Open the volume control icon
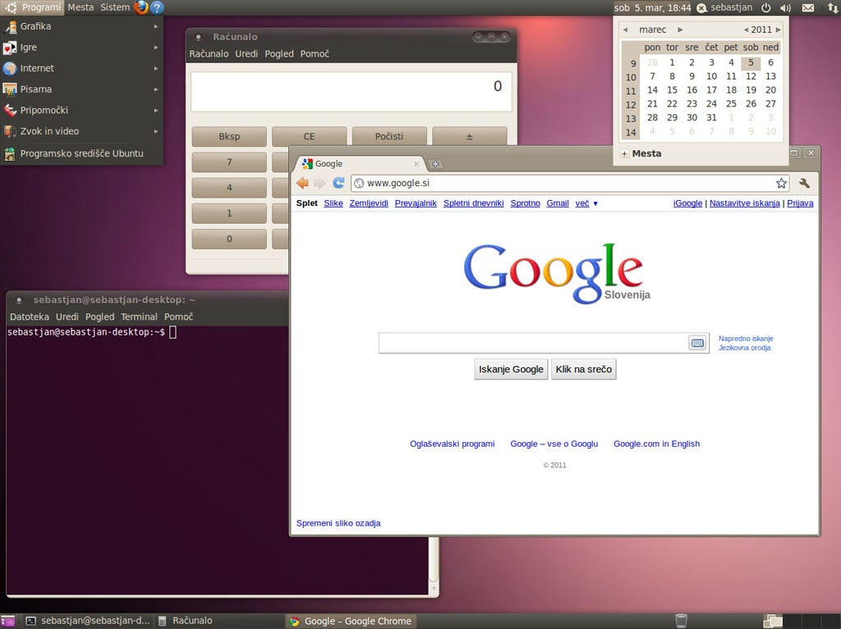Image resolution: width=841 pixels, height=629 pixels. (786, 7)
